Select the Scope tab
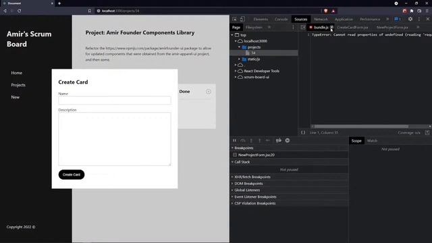The height and width of the screenshot is (243, 432). click(356, 141)
